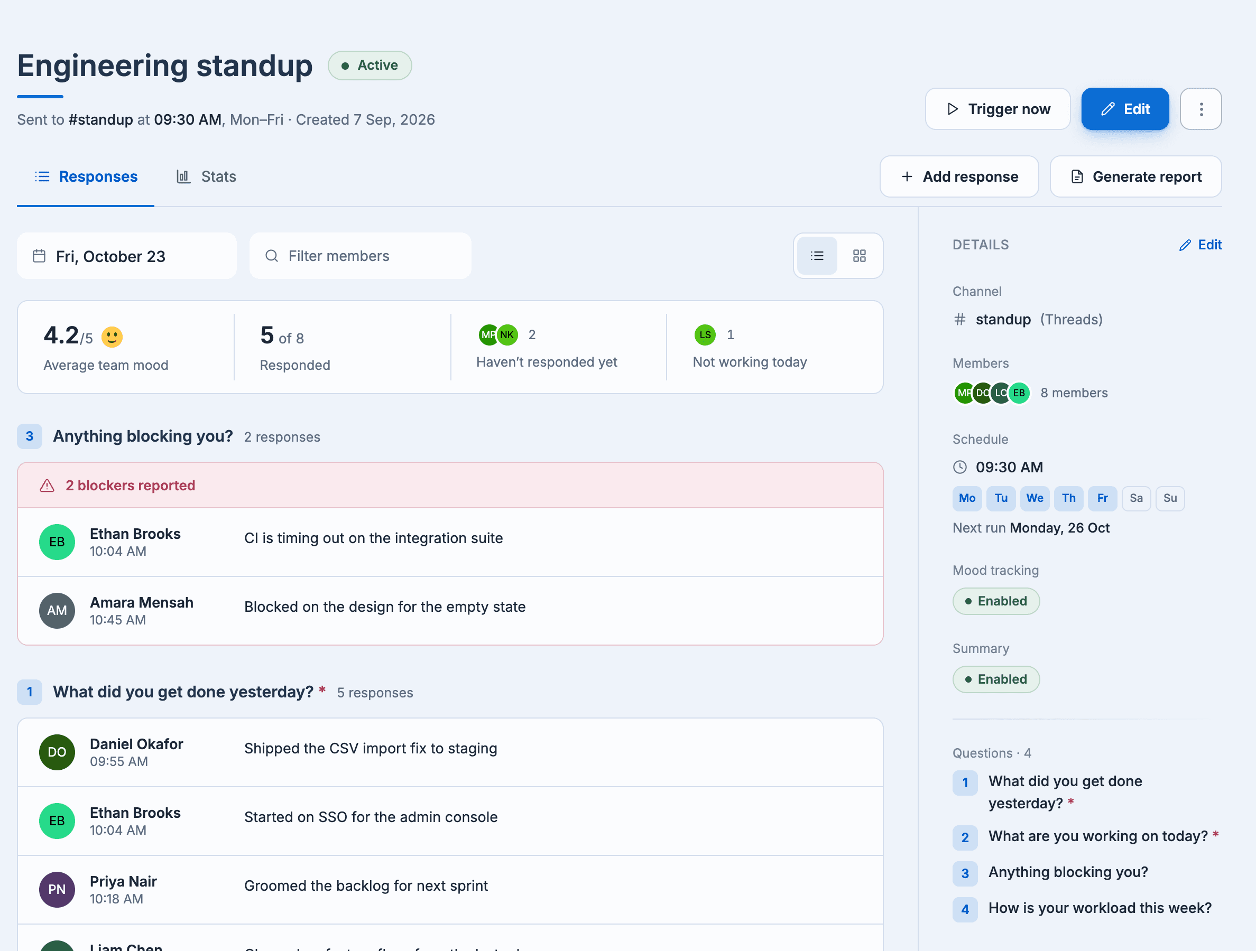Click the Add response button

[959, 177]
